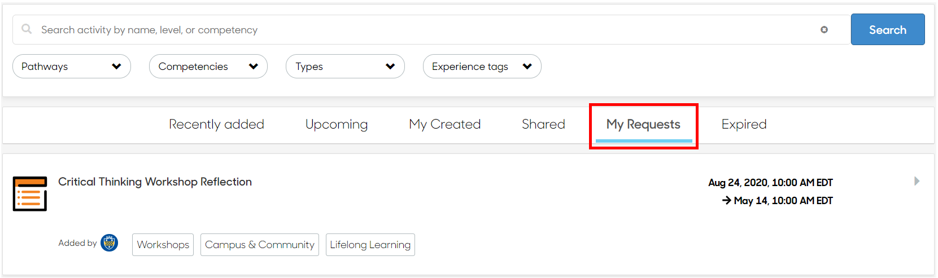
Task: Click the Workshops tag
Action: point(163,245)
